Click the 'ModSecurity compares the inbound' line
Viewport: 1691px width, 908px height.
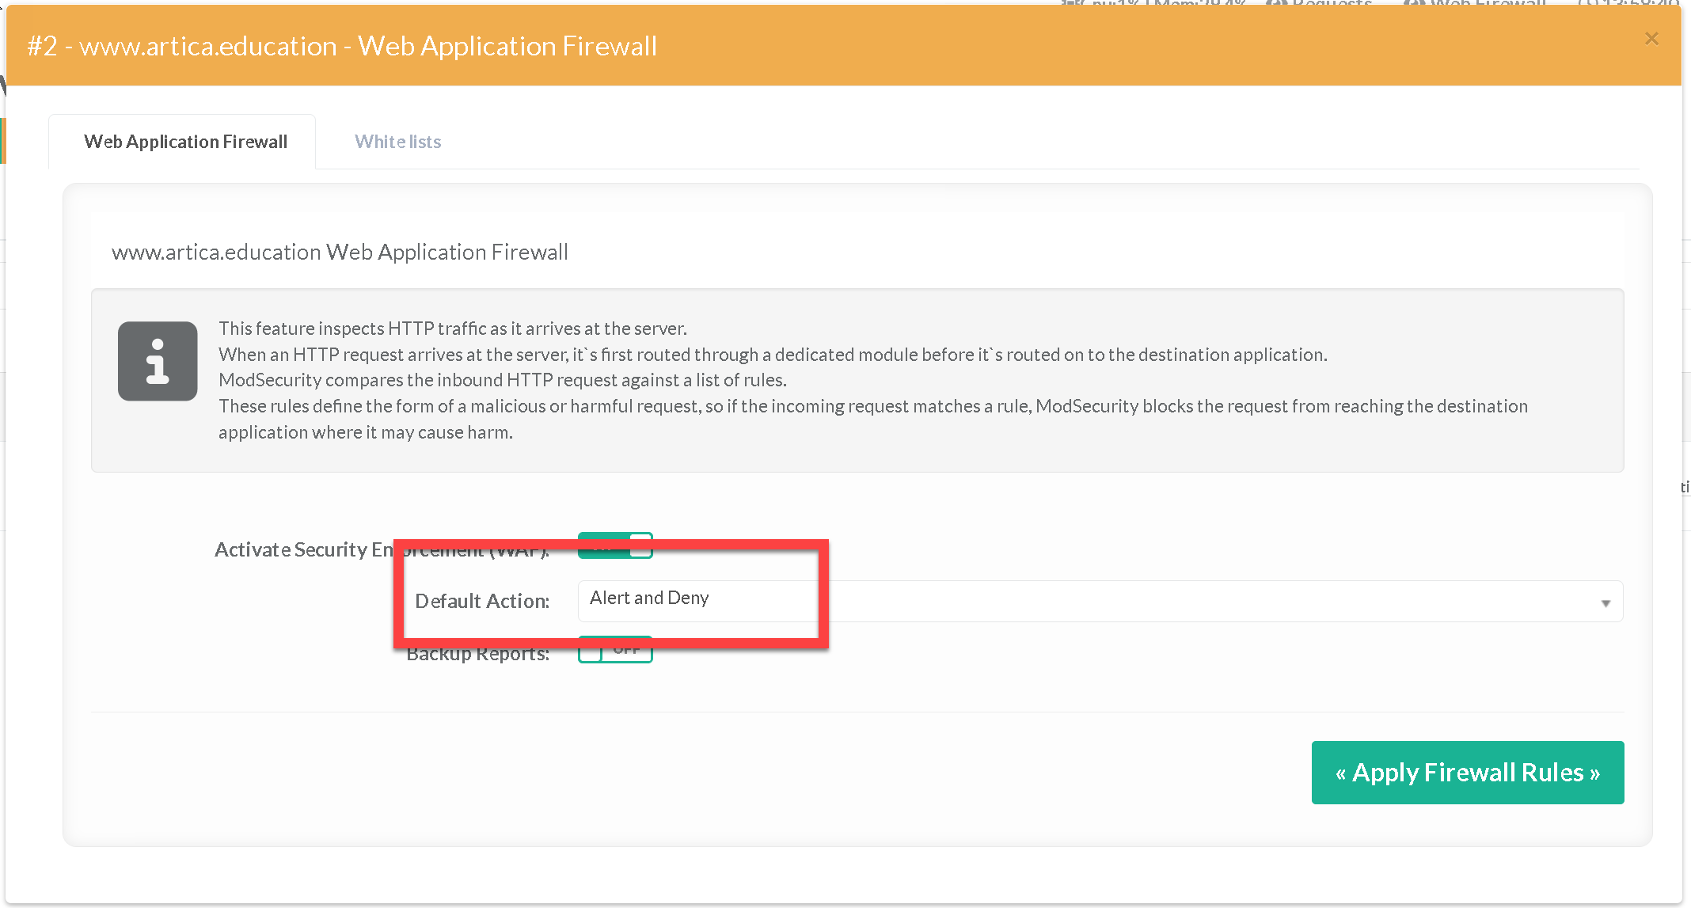(502, 380)
